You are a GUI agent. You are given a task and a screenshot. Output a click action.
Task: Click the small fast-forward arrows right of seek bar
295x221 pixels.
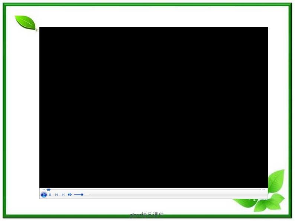[x=264, y=189]
